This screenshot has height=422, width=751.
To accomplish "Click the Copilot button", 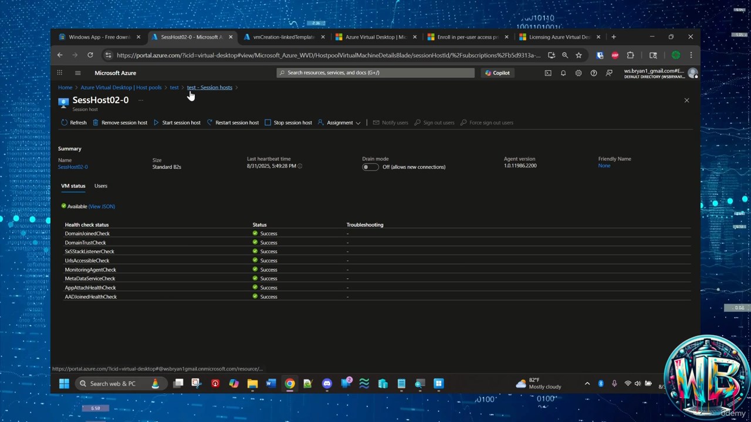I will (x=498, y=73).
